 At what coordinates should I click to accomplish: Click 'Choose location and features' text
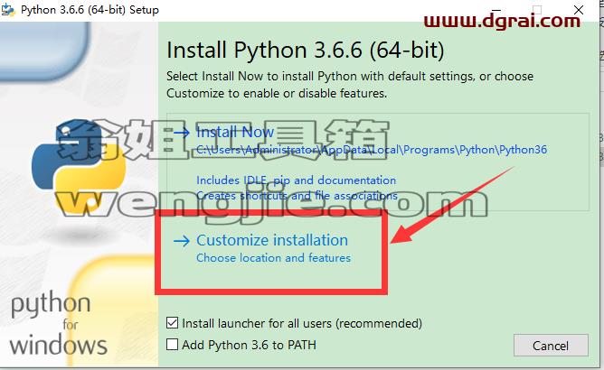273,258
